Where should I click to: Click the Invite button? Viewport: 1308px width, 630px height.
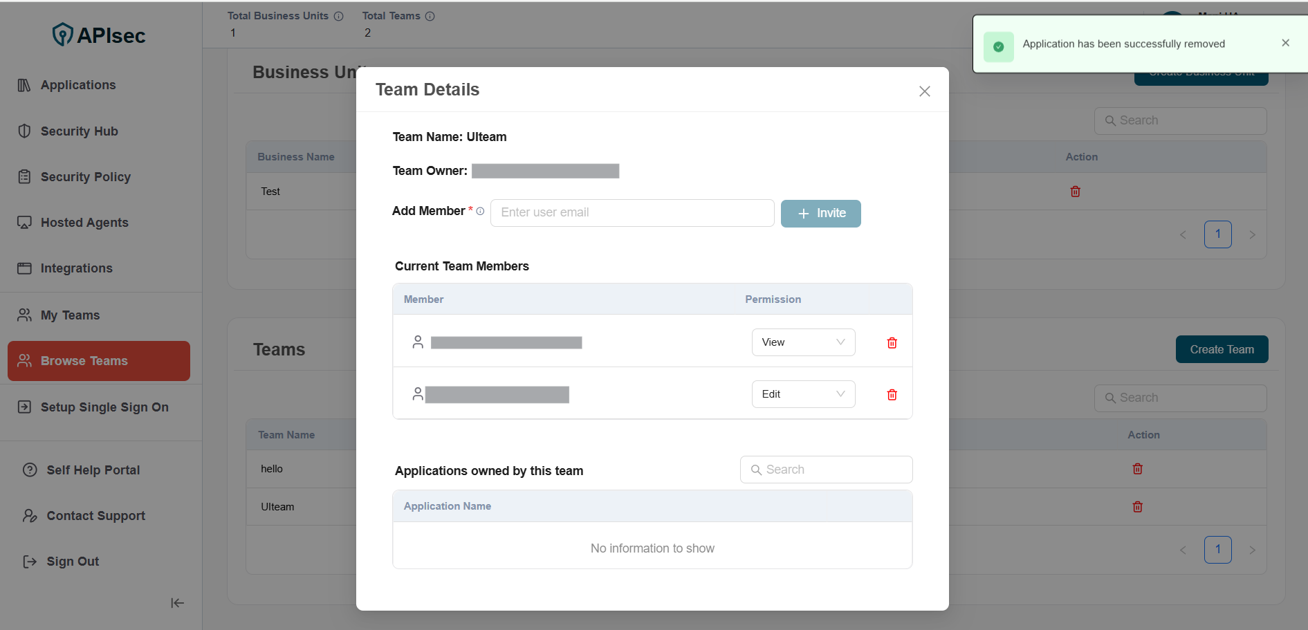[x=820, y=214]
